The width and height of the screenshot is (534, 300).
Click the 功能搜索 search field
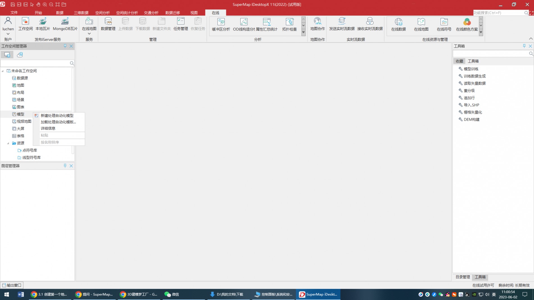click(x=498, y=13)
